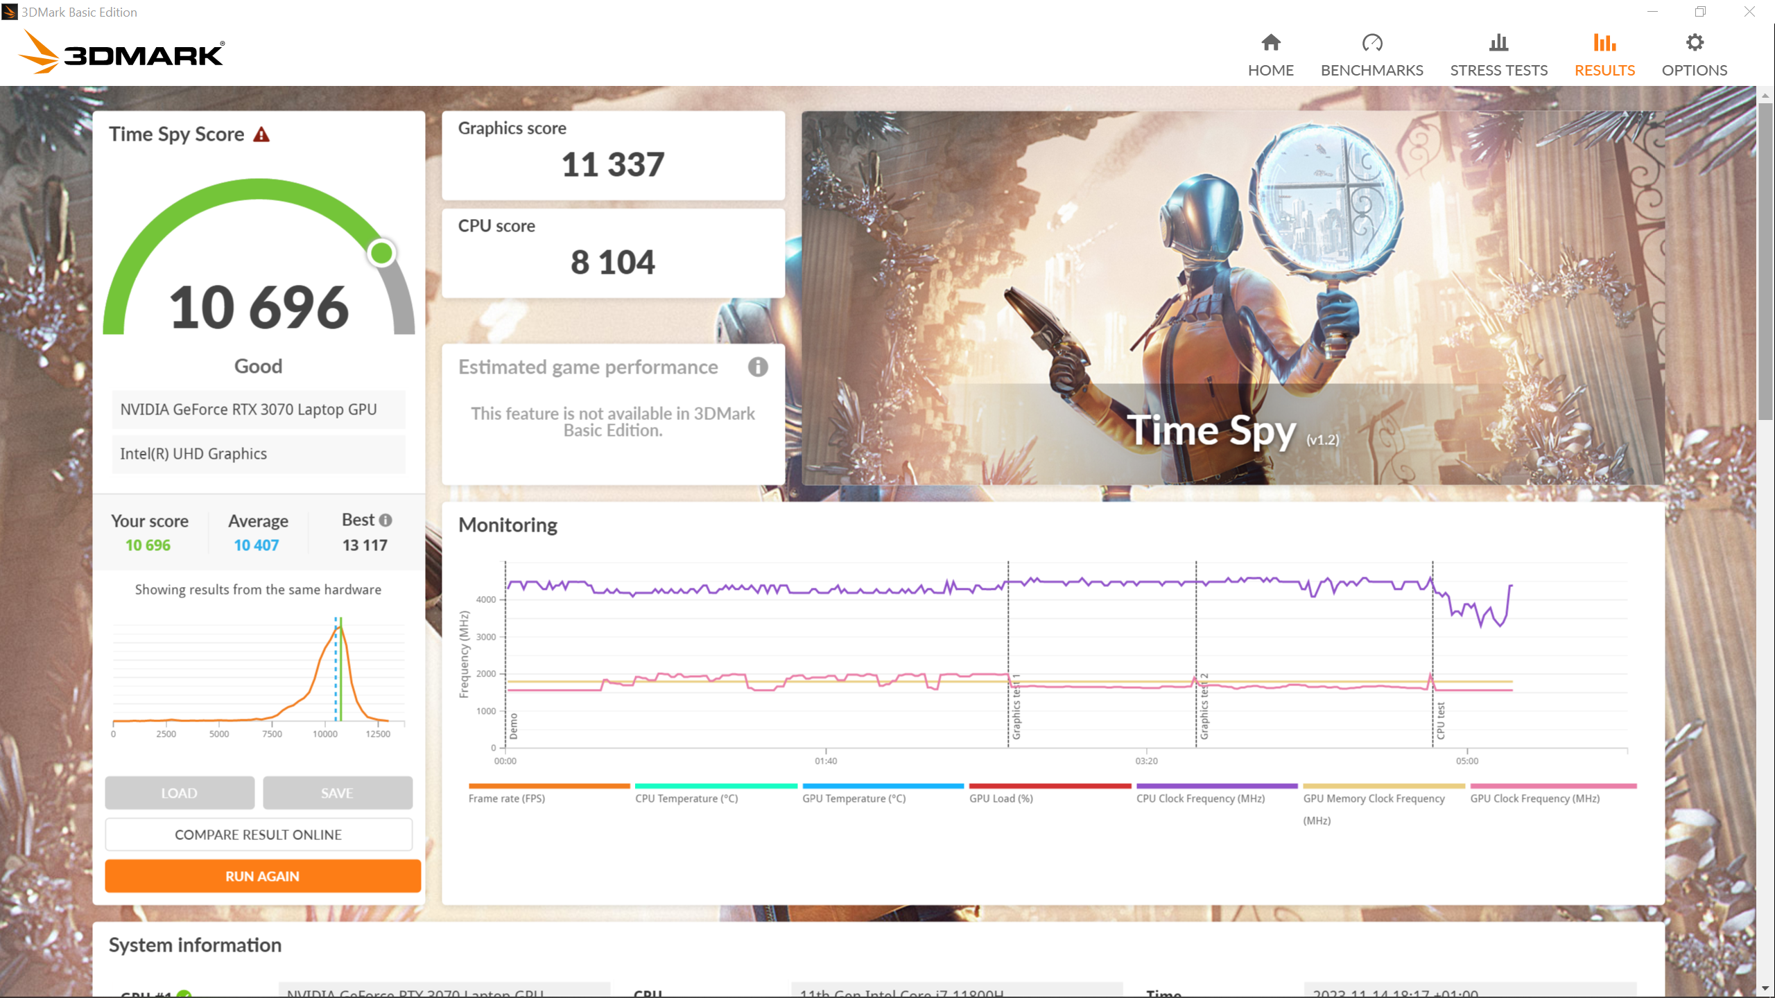The width and height of the screenshot is (1775, 998).
Task: Click the scrollbar up arrow
Action: [1765, 95]
